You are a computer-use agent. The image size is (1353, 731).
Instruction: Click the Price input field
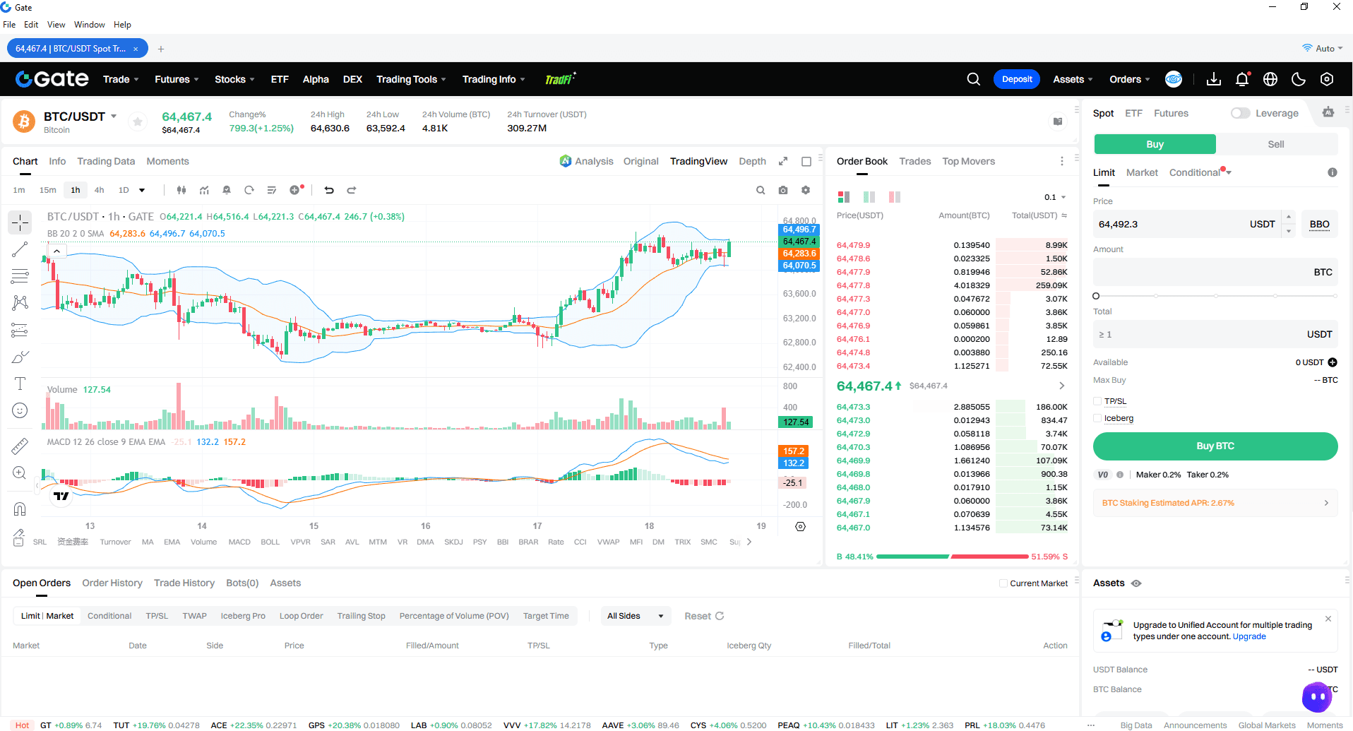pos(1186,225)
